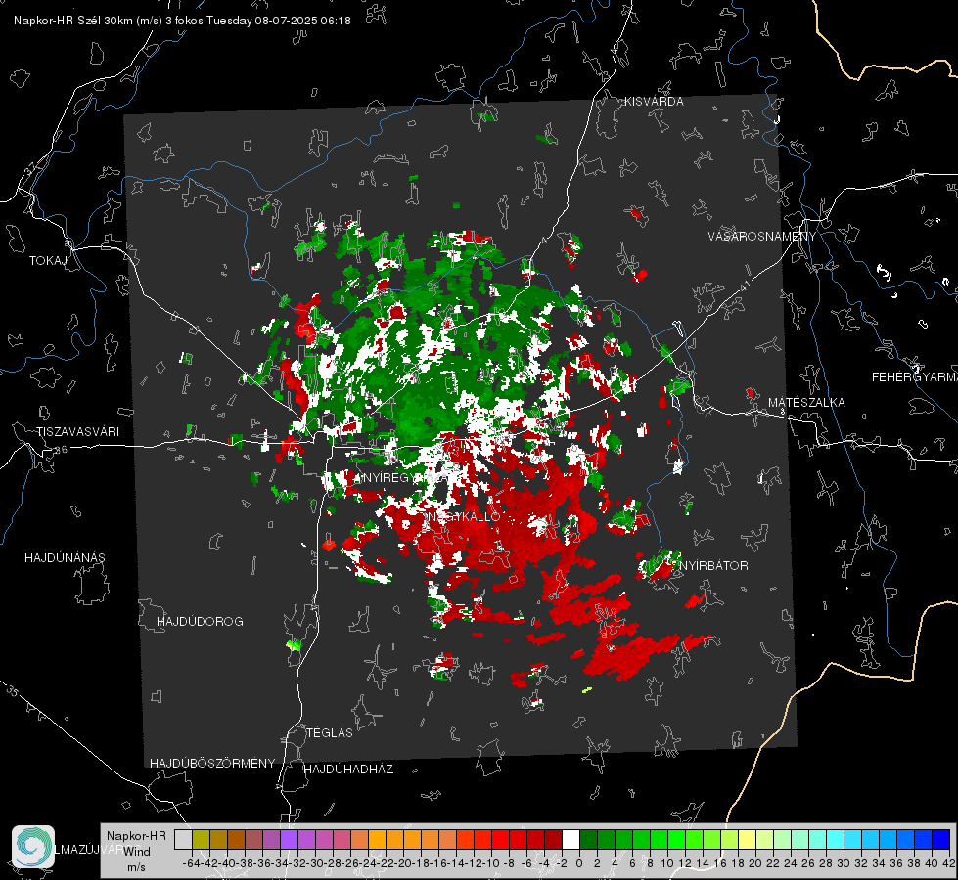Select the HAJDÚHADHÁZ town label
Image resolution: width=958 pixels, height=880 pixels.
pos(348,769)
